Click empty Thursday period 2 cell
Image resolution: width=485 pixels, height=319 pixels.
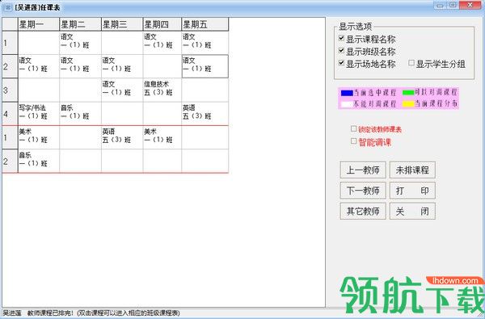click(162, 66)
